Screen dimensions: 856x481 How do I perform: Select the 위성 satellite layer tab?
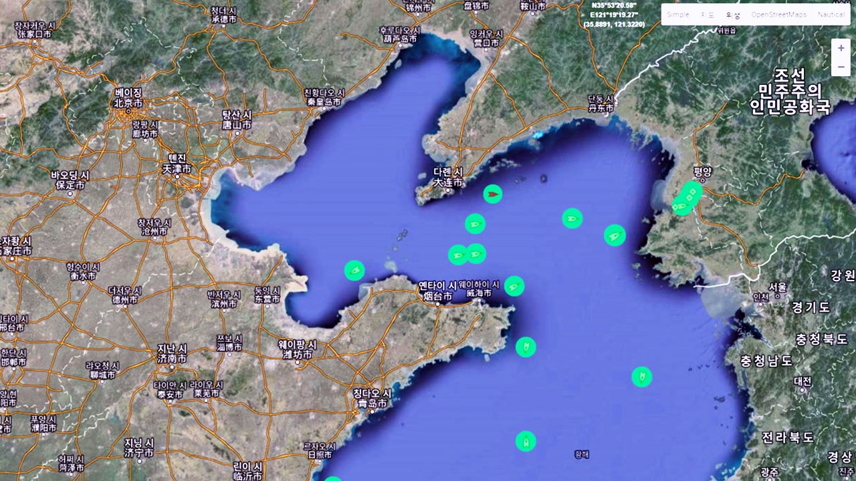[732, 15]
